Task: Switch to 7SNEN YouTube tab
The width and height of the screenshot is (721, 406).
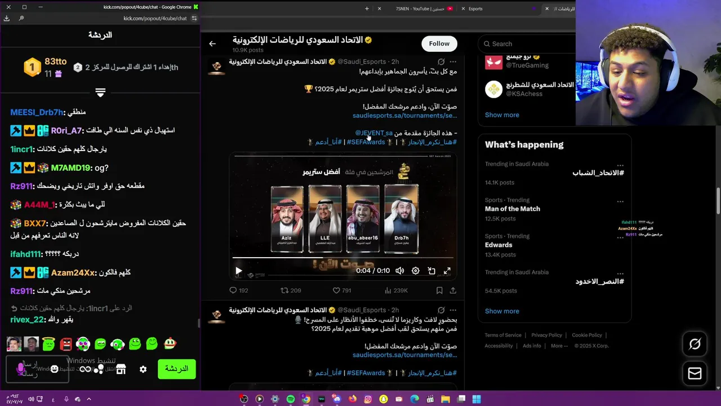Action: (420, 8)
